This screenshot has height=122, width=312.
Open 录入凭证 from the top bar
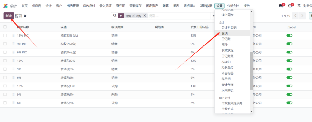click(x=106, y=6)
